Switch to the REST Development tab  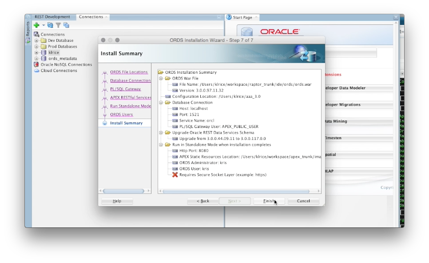pyautogui.click(x=52, y=17)
